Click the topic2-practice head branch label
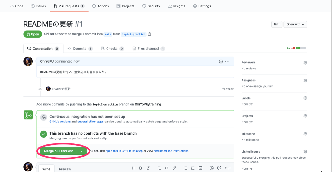The image size is (332, 172). pos(134,34)
